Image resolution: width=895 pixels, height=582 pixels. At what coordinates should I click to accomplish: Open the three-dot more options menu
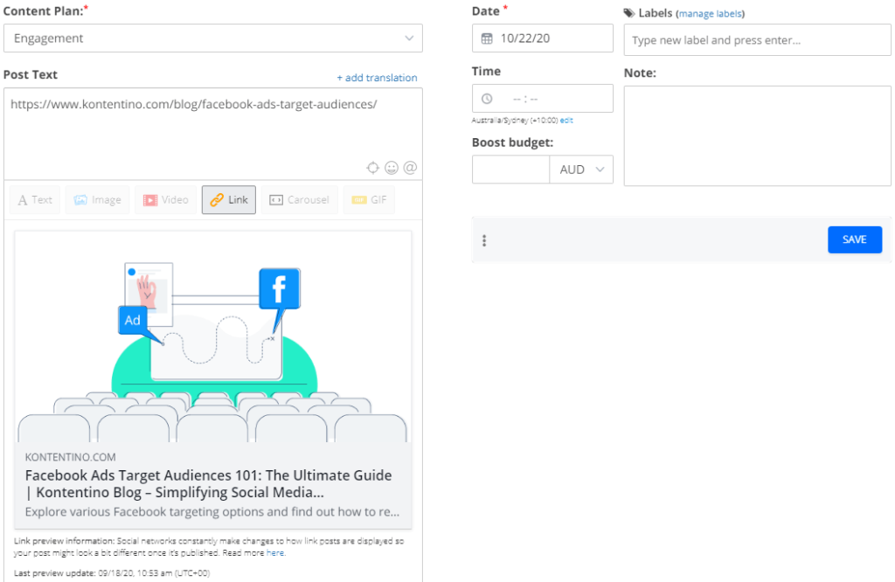[484, 240]
